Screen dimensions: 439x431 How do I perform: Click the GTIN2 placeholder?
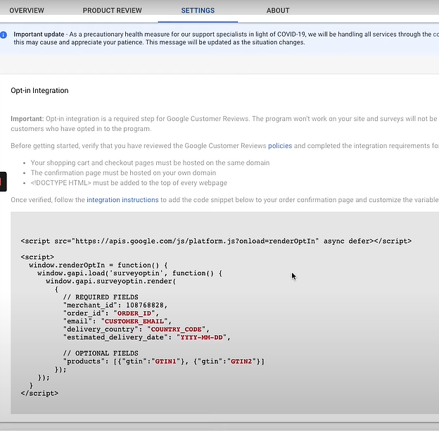[241, 361]
